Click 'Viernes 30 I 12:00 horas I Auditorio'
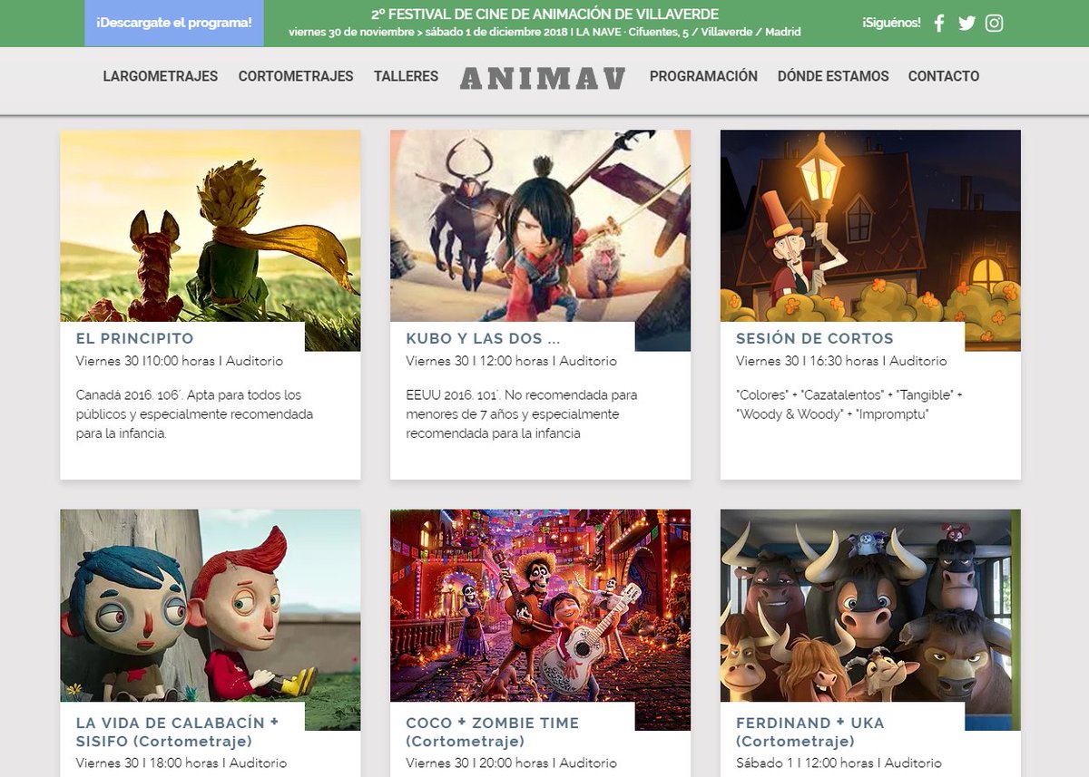 (x=511, y=361)
